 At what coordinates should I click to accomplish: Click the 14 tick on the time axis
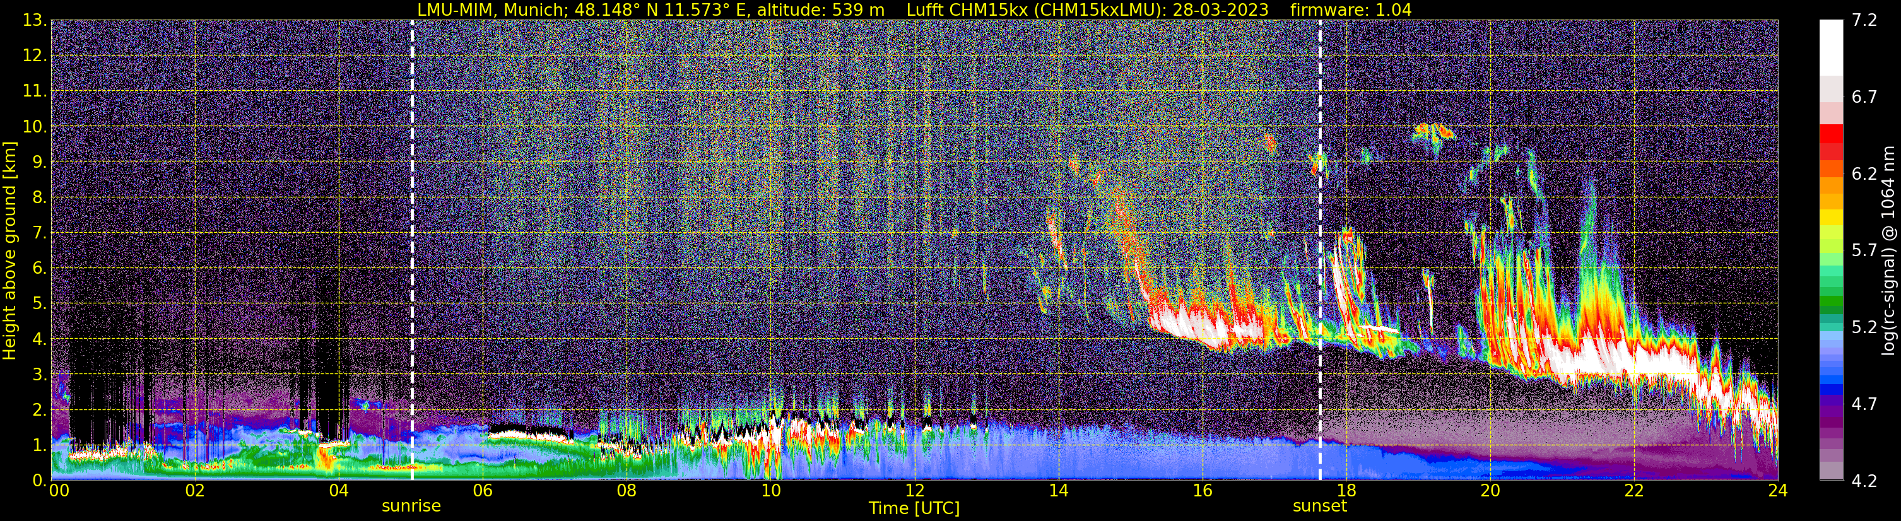pyautogui.click(x=1058, y=491)
